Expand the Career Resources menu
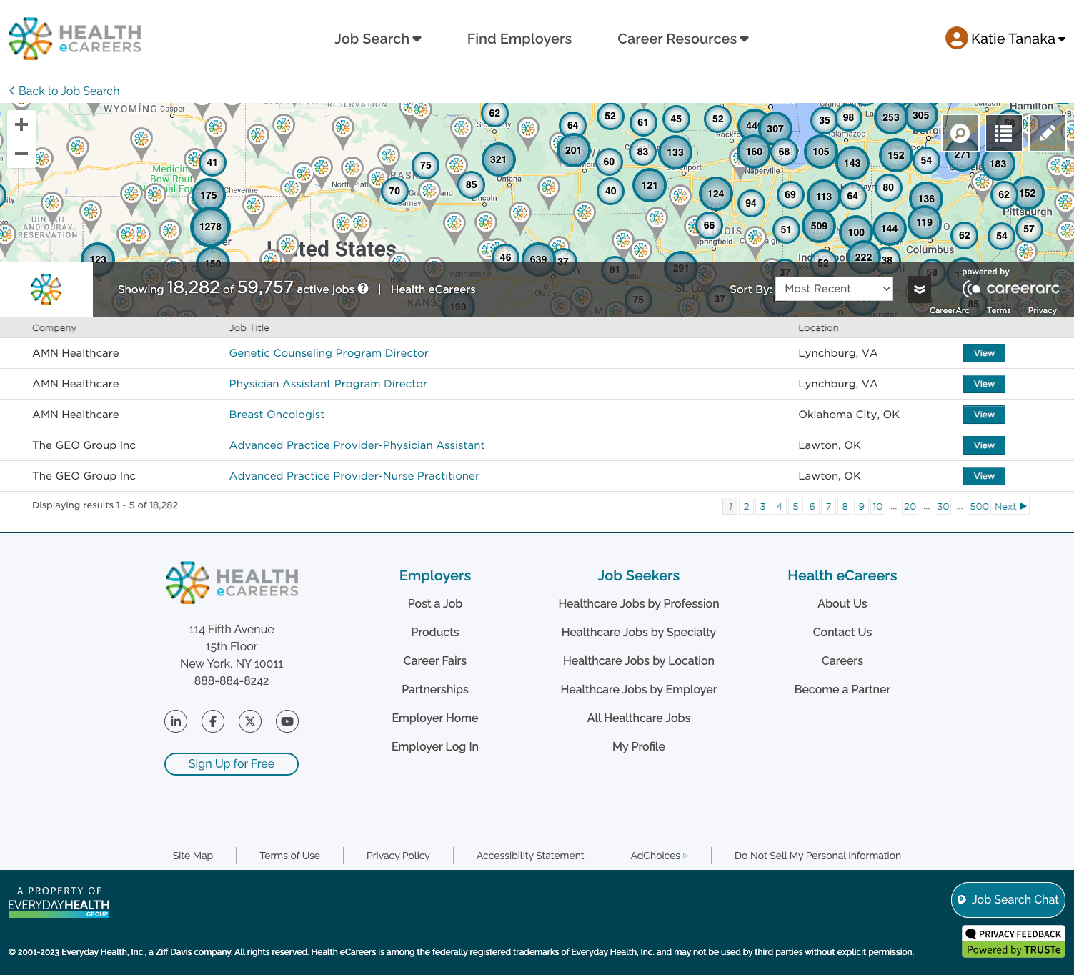1074x975 pixels. coord(682,39)
